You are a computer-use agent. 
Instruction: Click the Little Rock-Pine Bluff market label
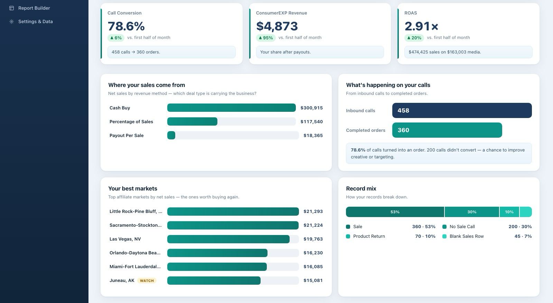click(136, 211)
